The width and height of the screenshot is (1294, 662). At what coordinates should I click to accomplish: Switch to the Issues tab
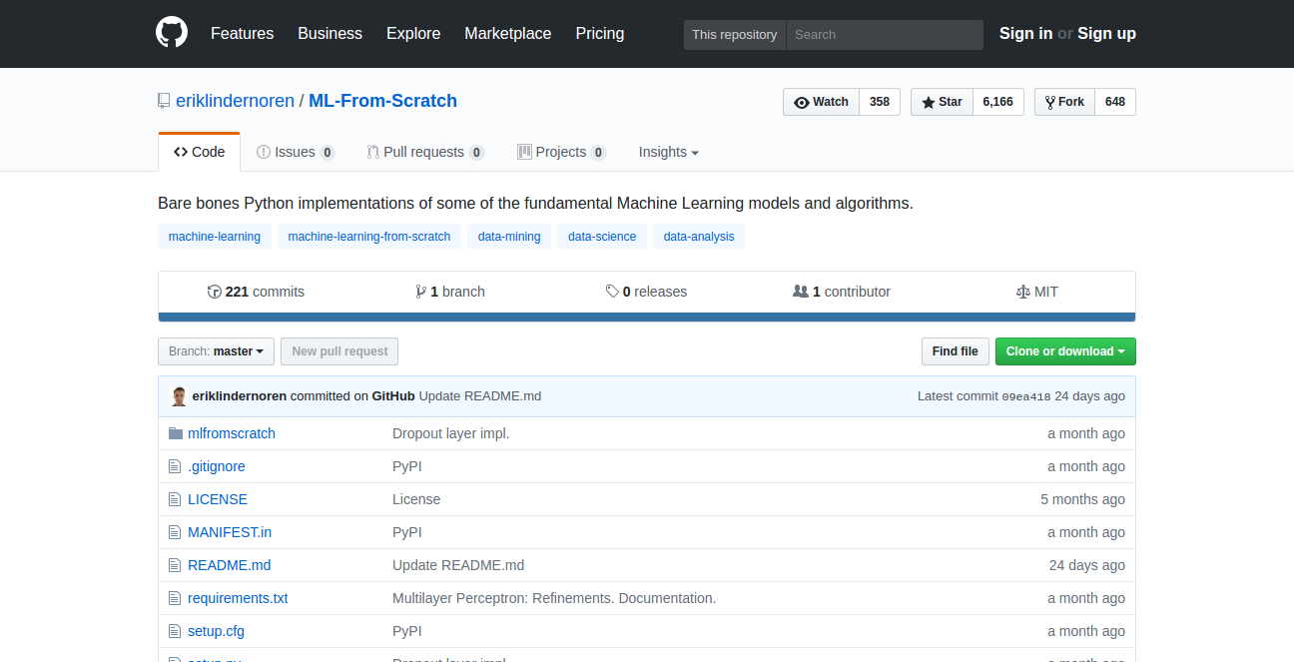295,152
